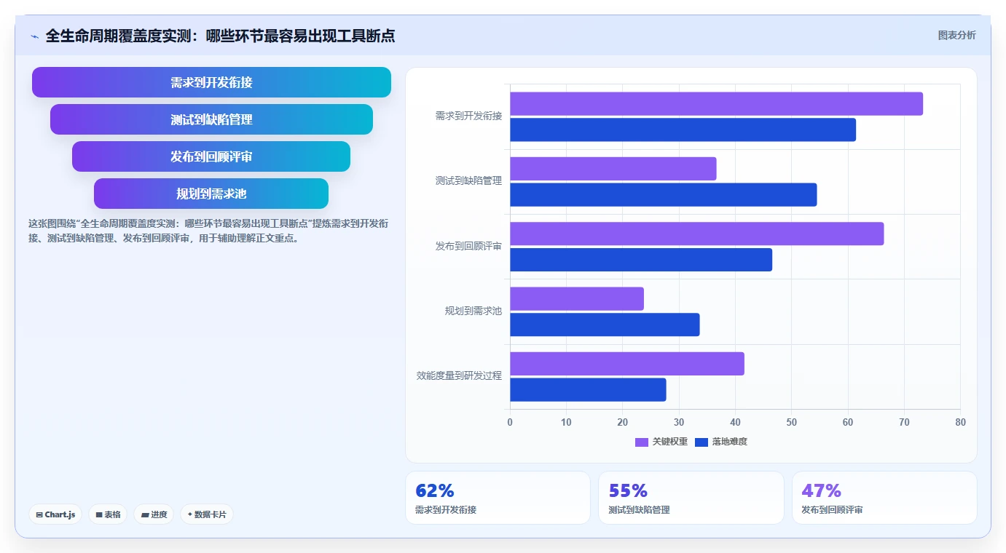
Task: Toggle the 落地难度 legend swatch
Action: coord(702,442)
